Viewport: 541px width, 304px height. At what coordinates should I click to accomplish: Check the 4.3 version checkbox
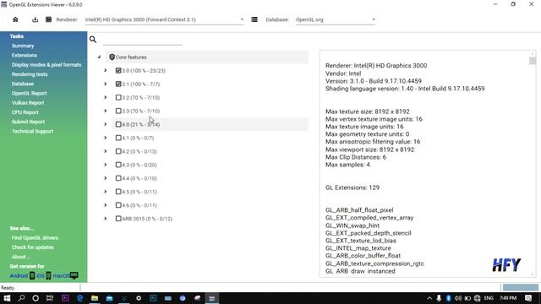click(118, 165)
